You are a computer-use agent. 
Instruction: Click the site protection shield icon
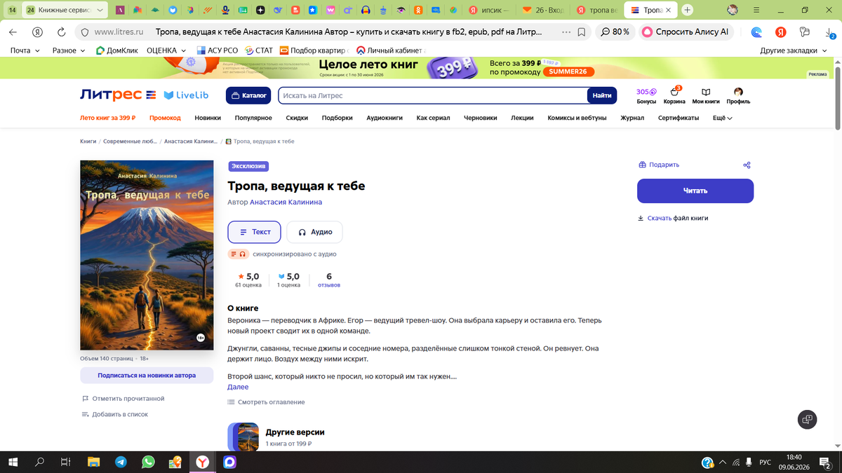point(83,32)
